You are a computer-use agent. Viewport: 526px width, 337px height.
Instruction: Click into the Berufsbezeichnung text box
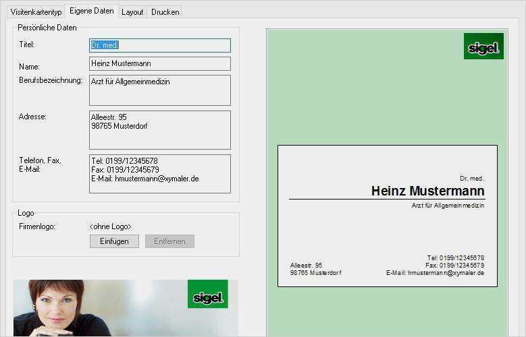coord(160,90)
